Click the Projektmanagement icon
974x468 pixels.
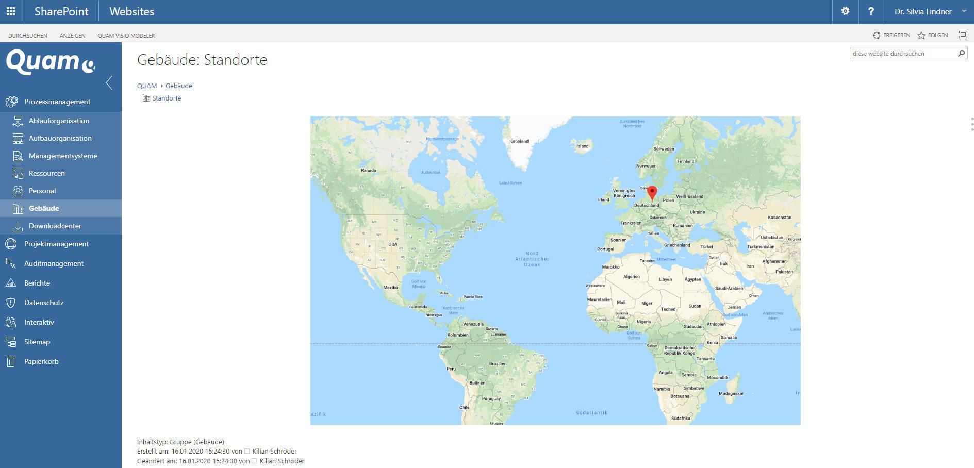pyautogui.click(x=11, y=244)
